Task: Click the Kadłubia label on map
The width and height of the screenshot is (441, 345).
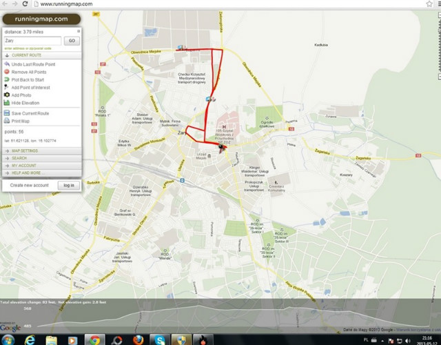Action: 321,45
